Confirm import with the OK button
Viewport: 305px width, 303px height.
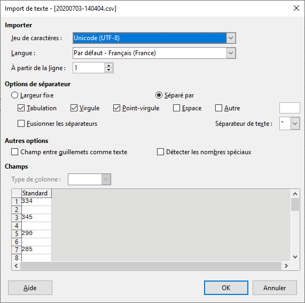pos(226,288)
